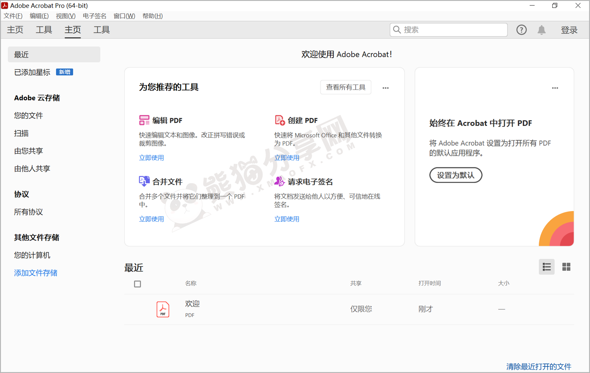This screenshot has height=373, width=590.
Task: Select the 合并文件 tool icon
Action: tap(144, 181)
